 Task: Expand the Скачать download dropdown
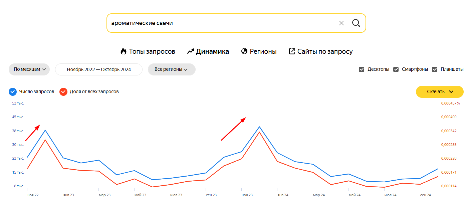tap(440, 92)
